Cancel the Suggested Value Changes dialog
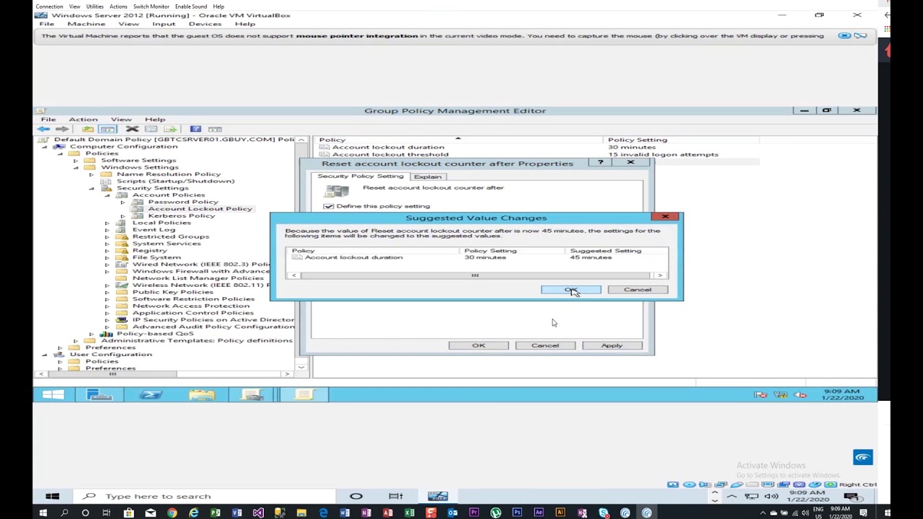923x519 pixels. click(637, 290)
